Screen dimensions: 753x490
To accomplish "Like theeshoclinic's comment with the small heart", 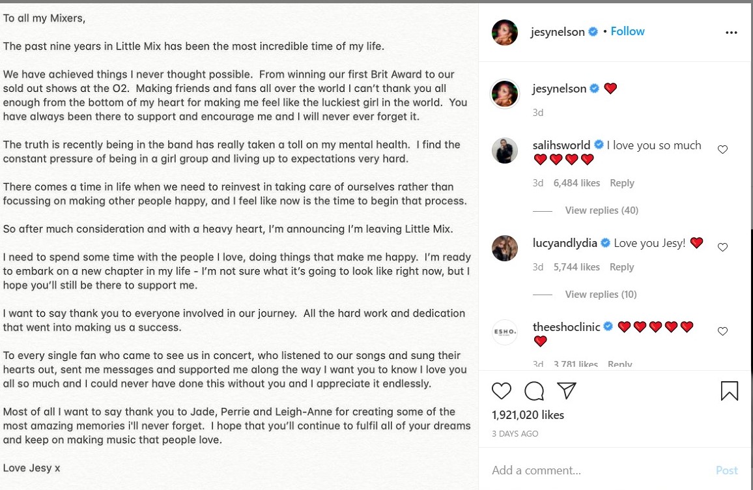I will pos(722,331).
